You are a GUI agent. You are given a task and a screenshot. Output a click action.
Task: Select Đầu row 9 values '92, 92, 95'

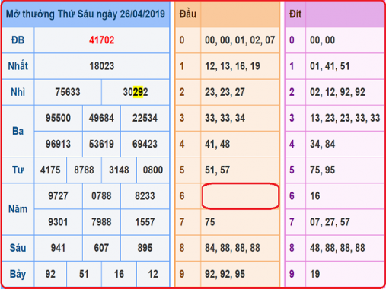click(x=225, y=274)
